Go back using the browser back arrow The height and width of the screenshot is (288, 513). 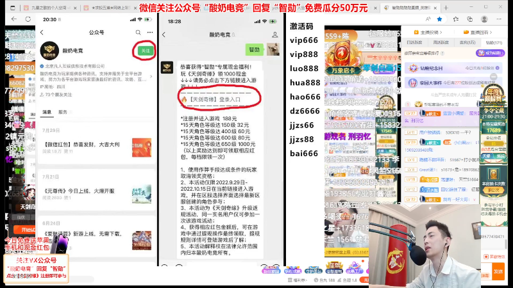(13, 19)
